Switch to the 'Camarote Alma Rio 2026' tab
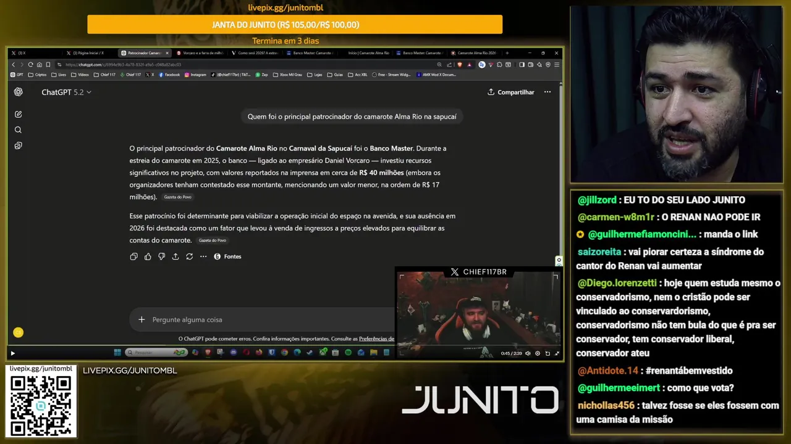791x444 pixels. 474,53
